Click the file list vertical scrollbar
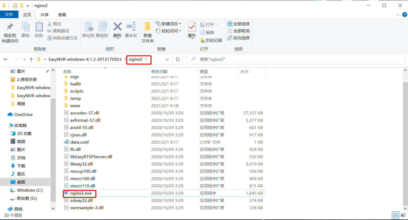The height and width of the screenshot is (220, 408). (x=405, y=143)
